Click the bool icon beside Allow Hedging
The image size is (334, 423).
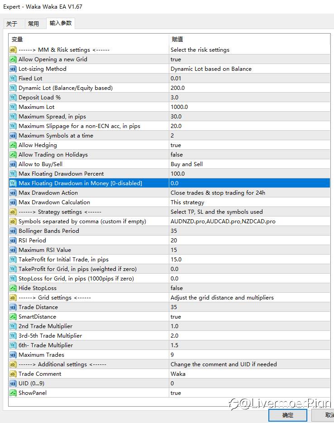(13, 145)
